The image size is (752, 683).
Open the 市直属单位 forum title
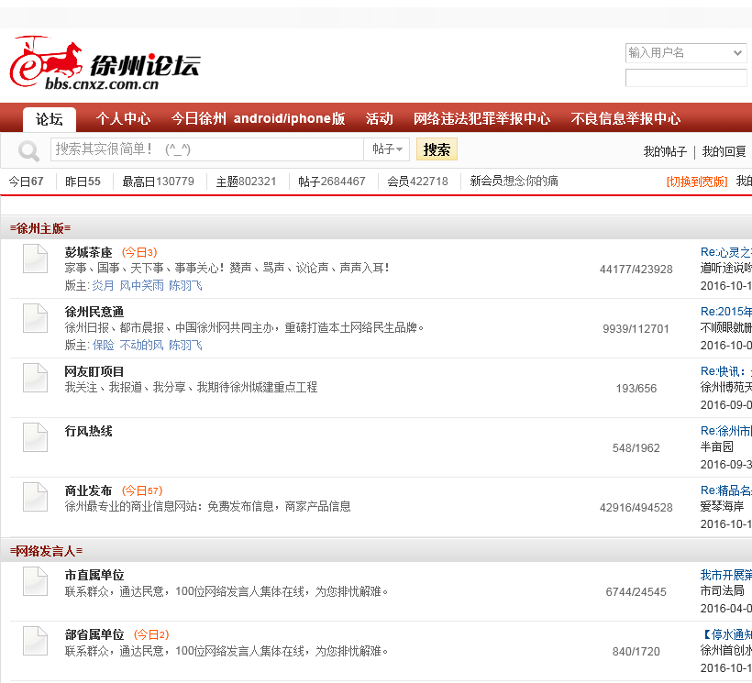(x=94, y=575)
